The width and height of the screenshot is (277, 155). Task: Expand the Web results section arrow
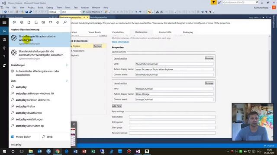(x=67, y=81)
